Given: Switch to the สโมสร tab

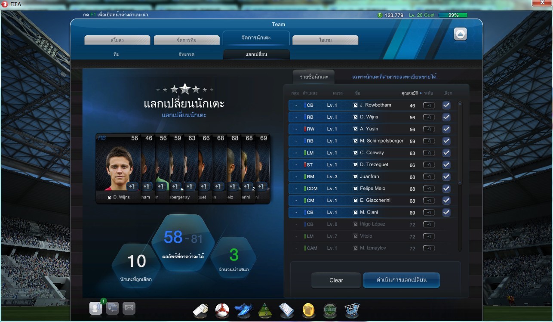Looking at the screenshot, I should 117,40.
